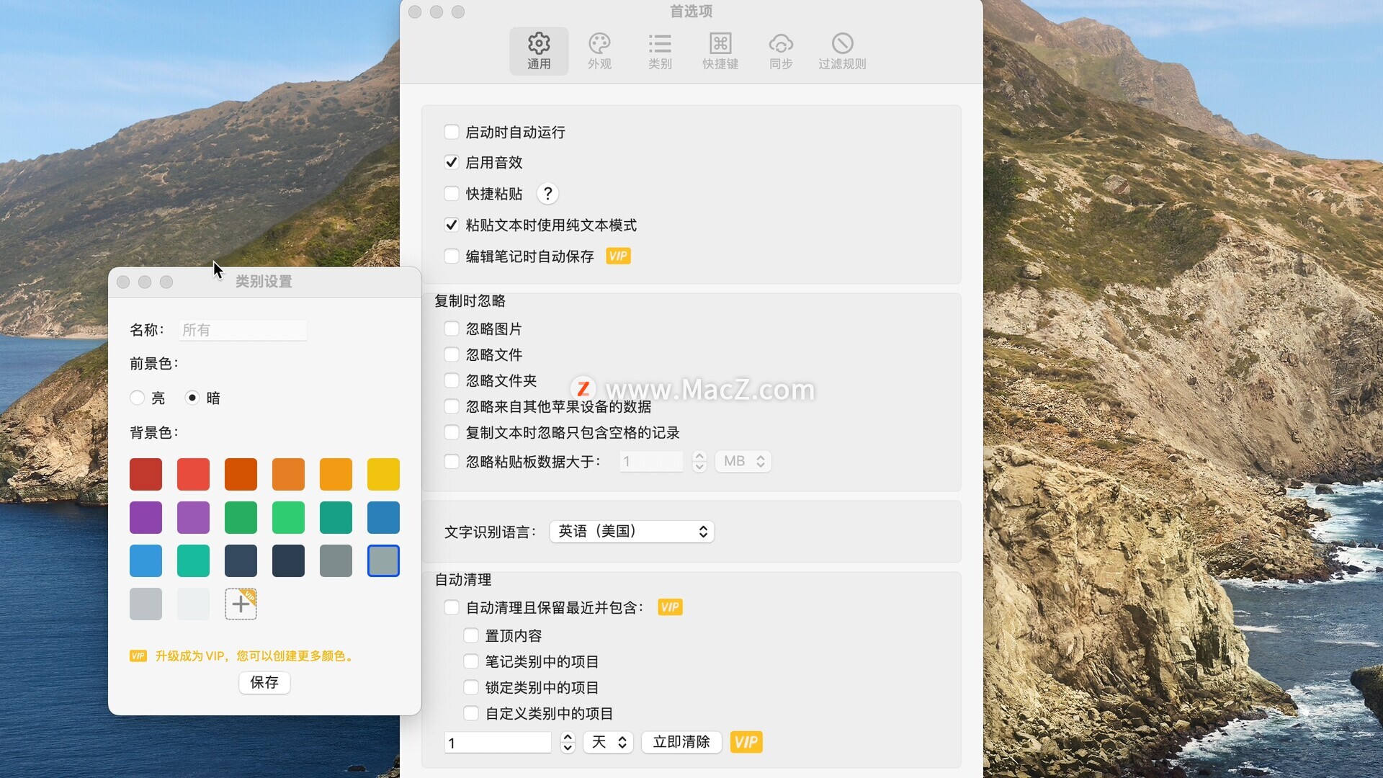1383x778 pixels.
Task: Pick the yellow background color swatch
Action: [x=383, y=474]
